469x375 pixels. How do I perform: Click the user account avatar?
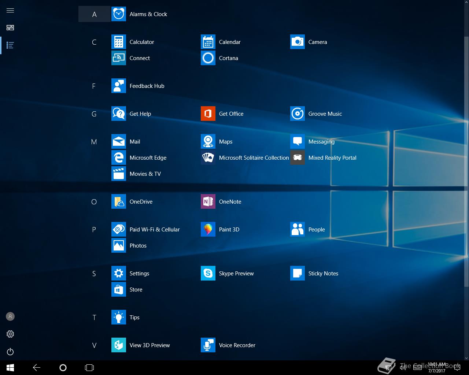click(10, 316)
